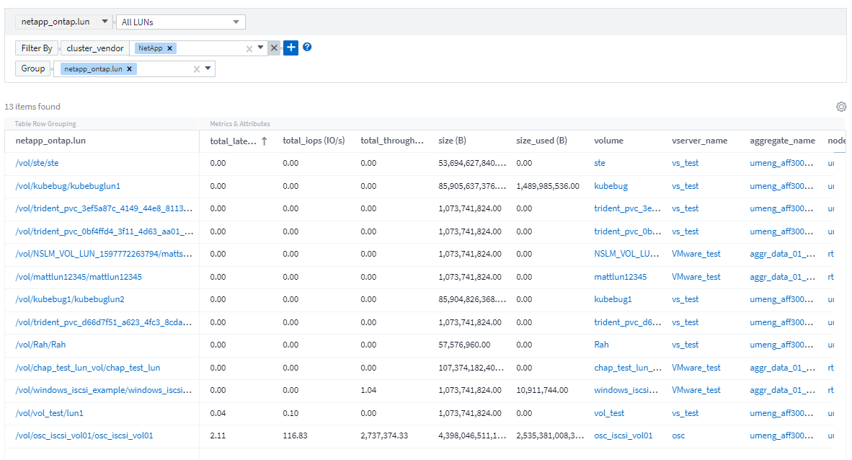Click the Filter By label button
Screen dimensions: 852x460
(x=37, y=48)
